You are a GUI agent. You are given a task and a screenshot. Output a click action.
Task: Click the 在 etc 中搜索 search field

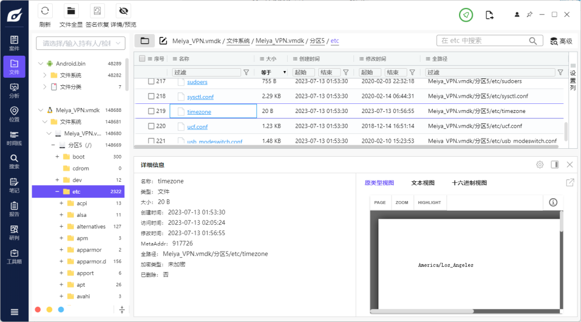click(482, 41)
